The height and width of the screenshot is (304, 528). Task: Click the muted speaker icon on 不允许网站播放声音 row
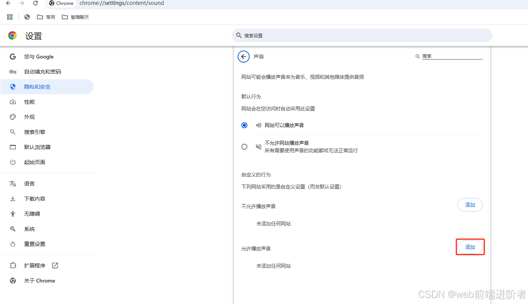(258, 146)
